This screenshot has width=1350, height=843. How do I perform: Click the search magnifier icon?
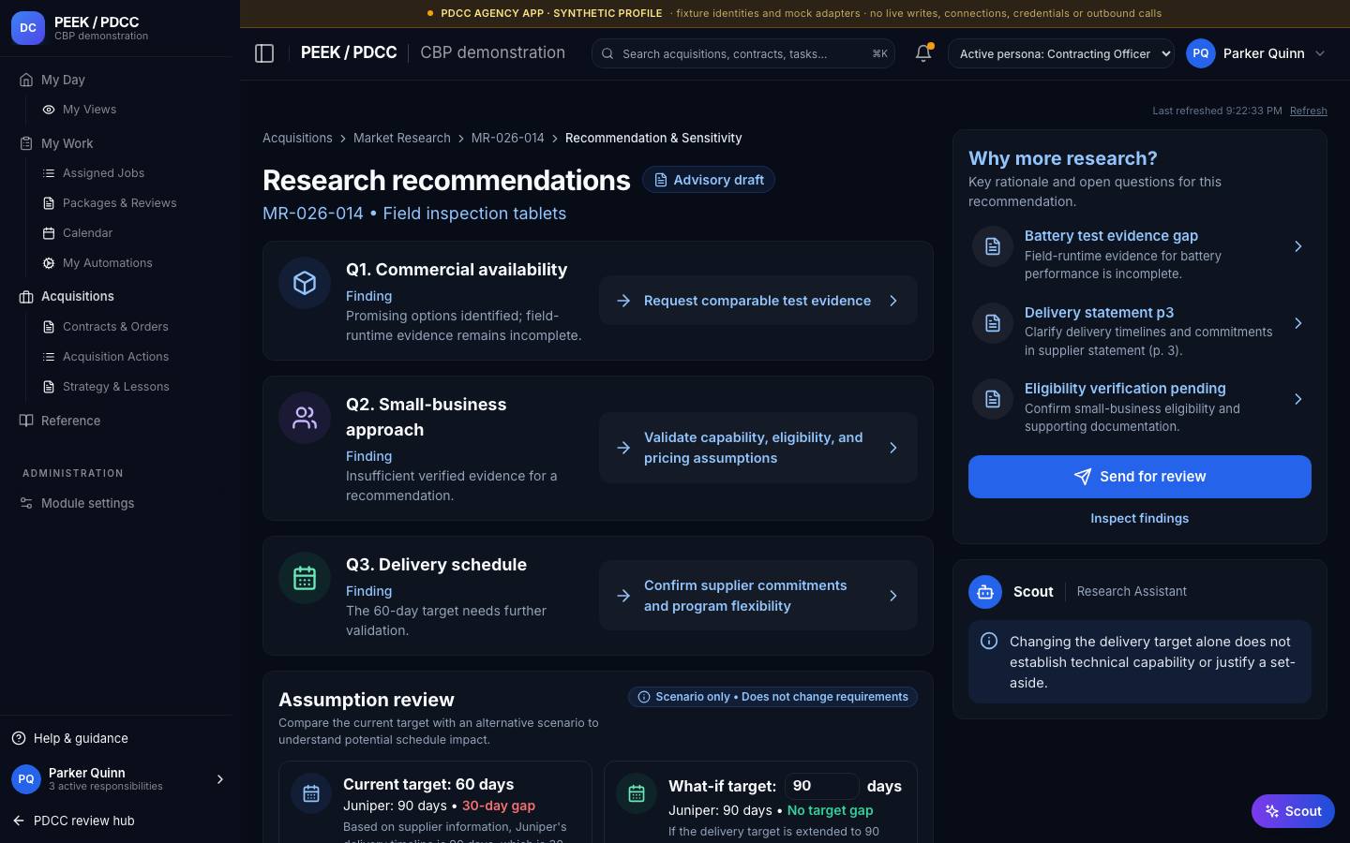click(x=607, y=53)
